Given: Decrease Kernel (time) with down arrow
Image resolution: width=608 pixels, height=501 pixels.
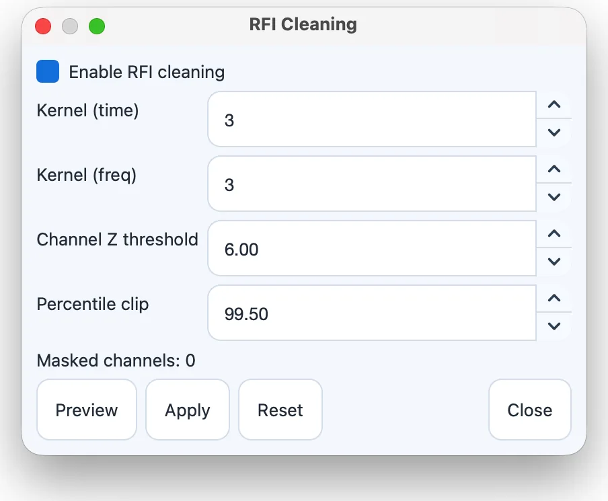Looking at the screenshot, I should click(x=554, y=132).
